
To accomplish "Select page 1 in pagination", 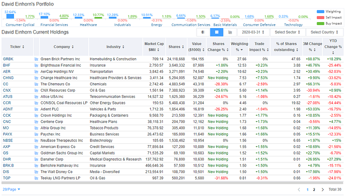I will (x=307, y=189).
